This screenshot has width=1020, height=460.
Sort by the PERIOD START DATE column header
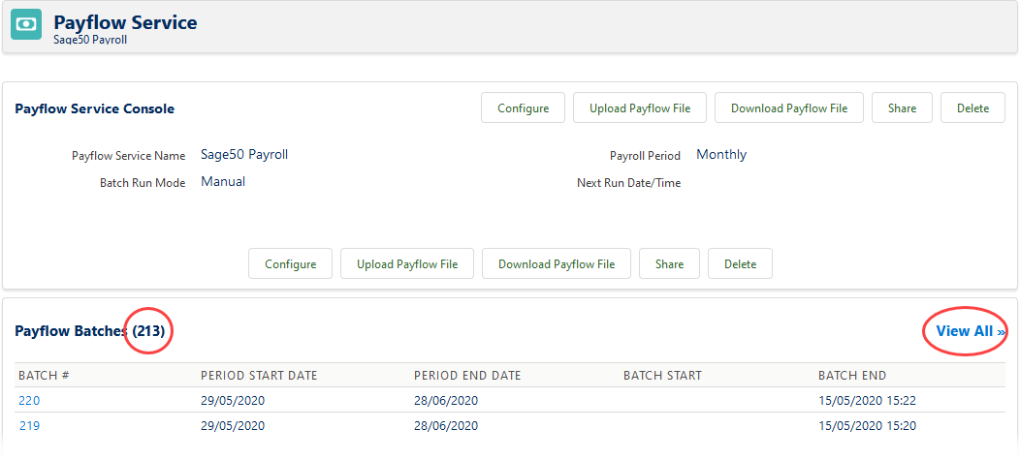point(259,376)
